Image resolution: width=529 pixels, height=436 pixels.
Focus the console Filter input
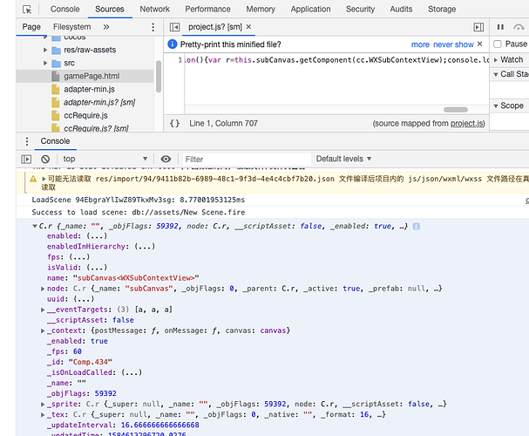[x=247, y=159]
